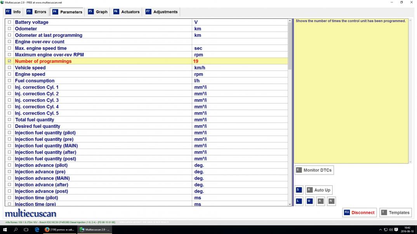Image resolution: width=417 pixels, height=234 pixels.
Task: Select the Max. engine speed time row
Action: pyautogui.click(x=146, y=48)
